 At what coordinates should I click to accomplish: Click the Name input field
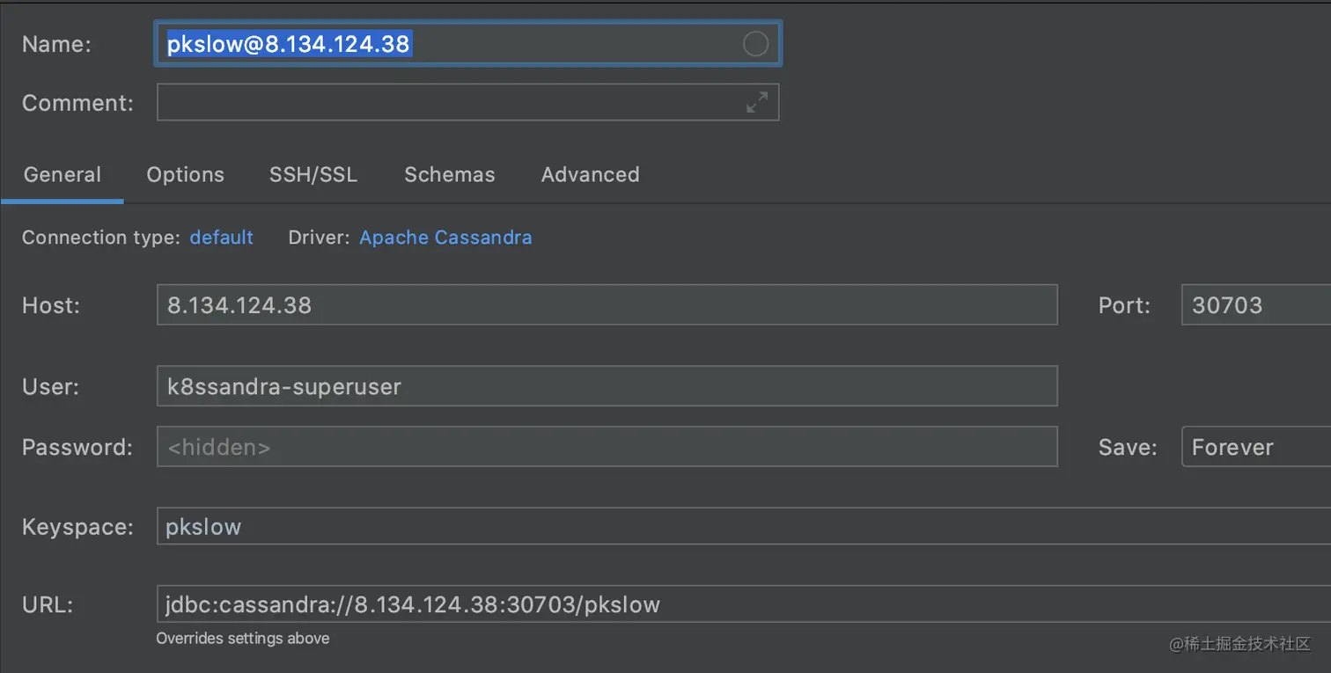[467, 44]
